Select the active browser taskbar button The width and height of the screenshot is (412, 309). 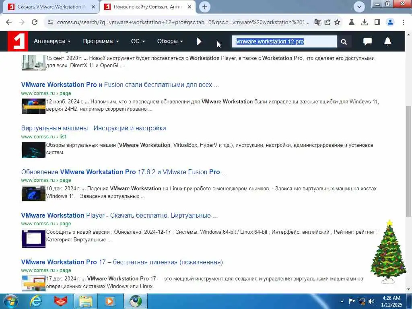[136, 301]
